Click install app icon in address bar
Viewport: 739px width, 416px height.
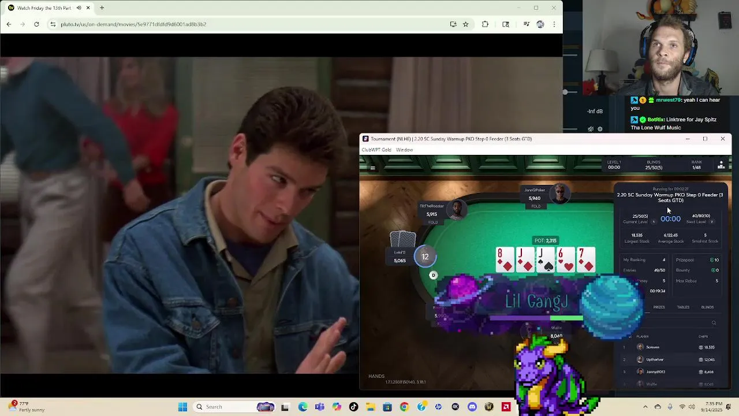(453, 24)
